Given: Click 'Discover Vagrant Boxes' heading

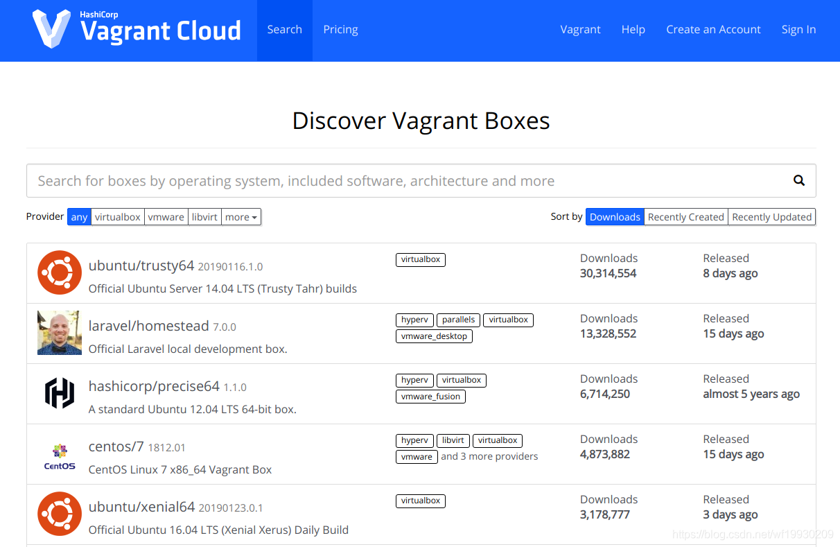Looking at the screenshot, I should click(x=421, y=121).
